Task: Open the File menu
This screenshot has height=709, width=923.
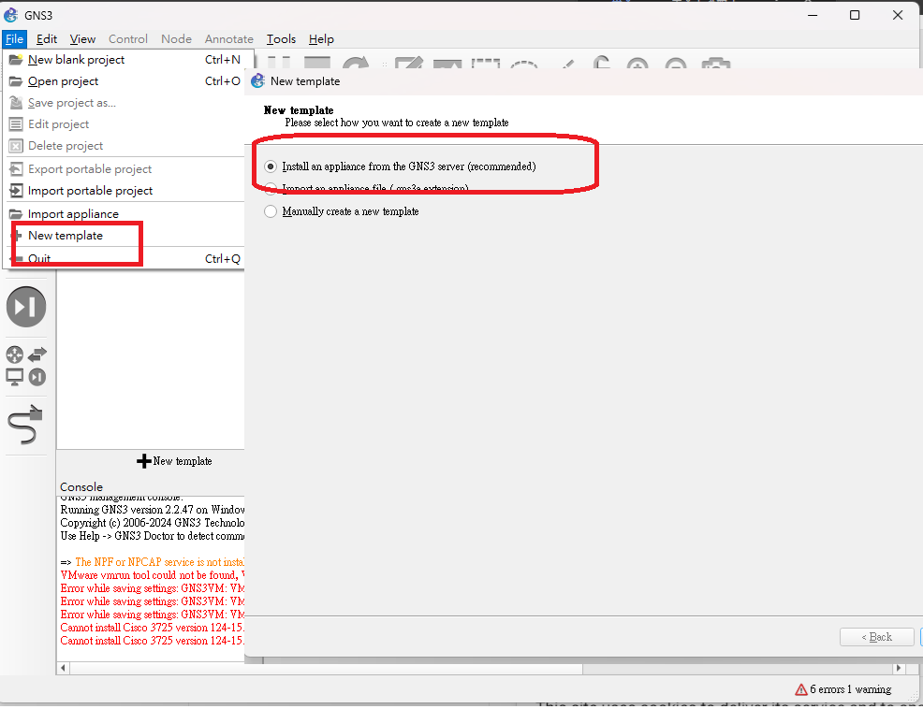Action: coord(14,39)
